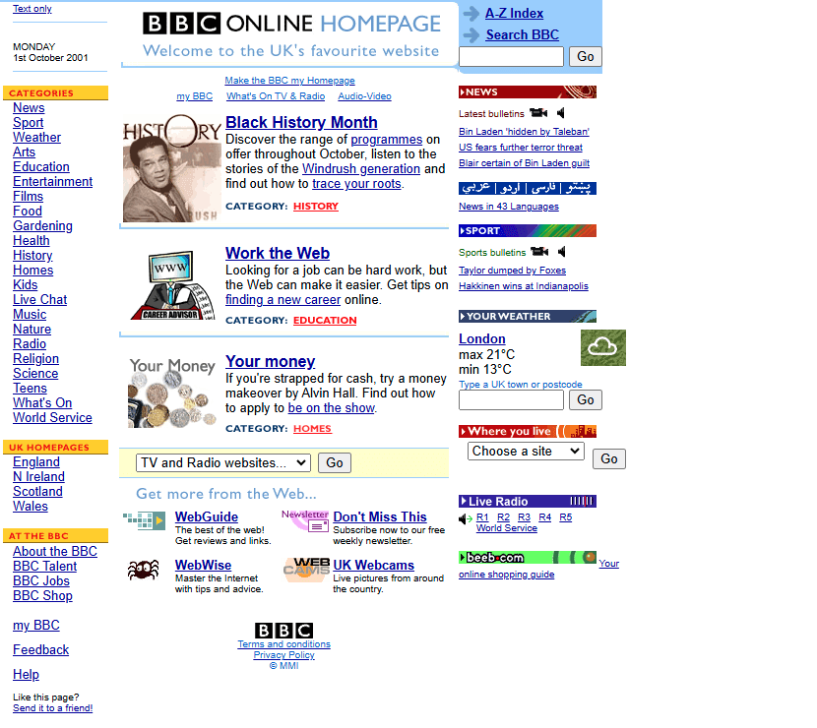817x728 pixels.
Task: Click the speaker icon beside Latest bulletins
Action: click(561, 112)
